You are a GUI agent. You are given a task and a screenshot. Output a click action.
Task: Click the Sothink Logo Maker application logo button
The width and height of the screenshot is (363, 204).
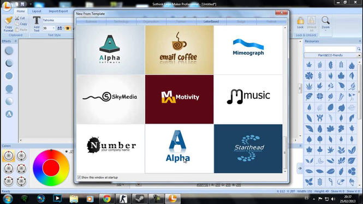point(7,6)
